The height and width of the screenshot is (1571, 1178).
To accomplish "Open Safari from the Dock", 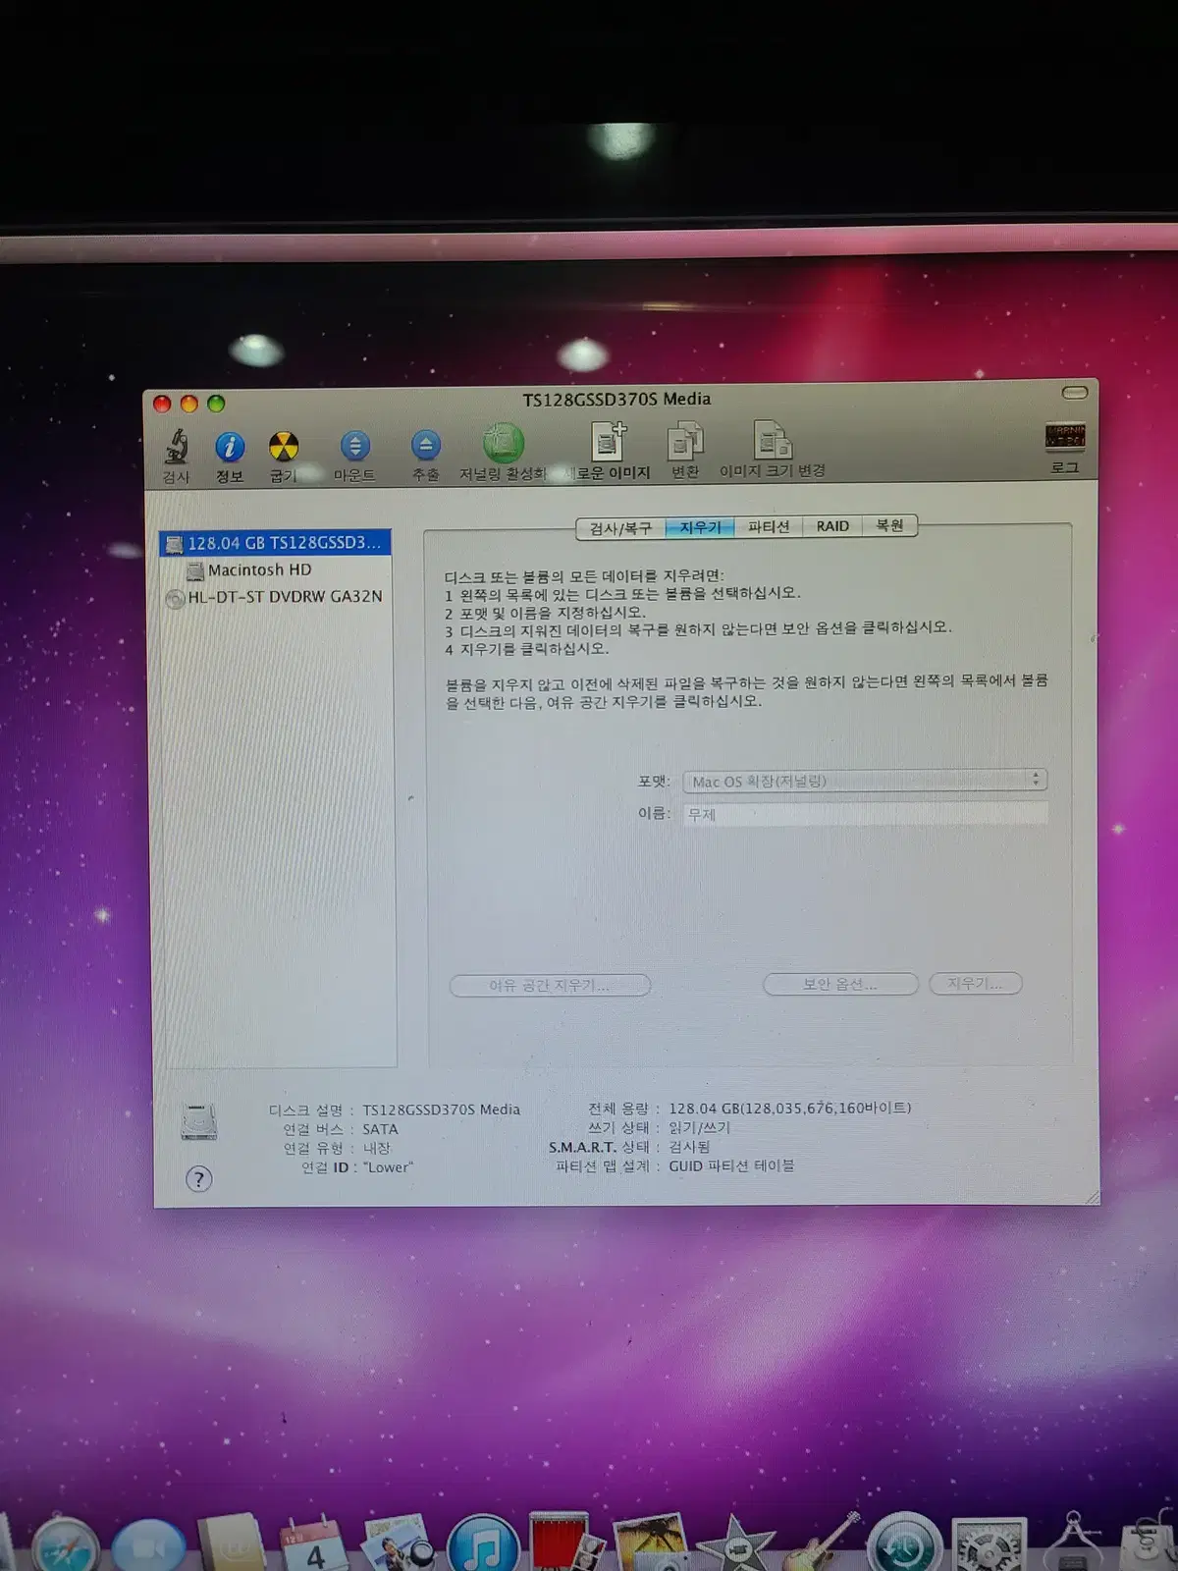I will click(65, 1544).
